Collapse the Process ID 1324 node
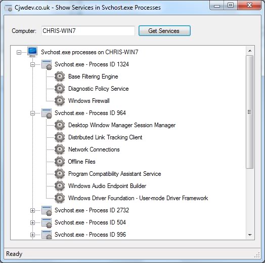 tap(32, 64)
